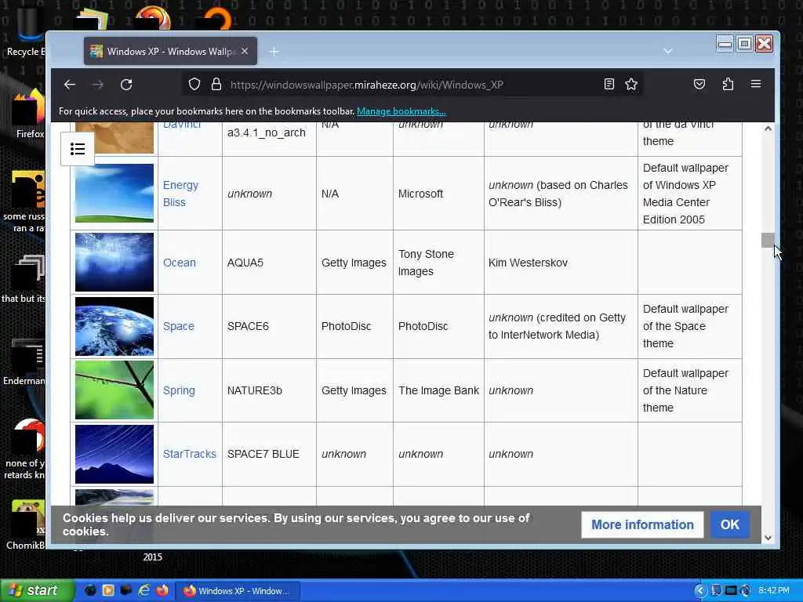Go back to the previous page

point(70,85)
